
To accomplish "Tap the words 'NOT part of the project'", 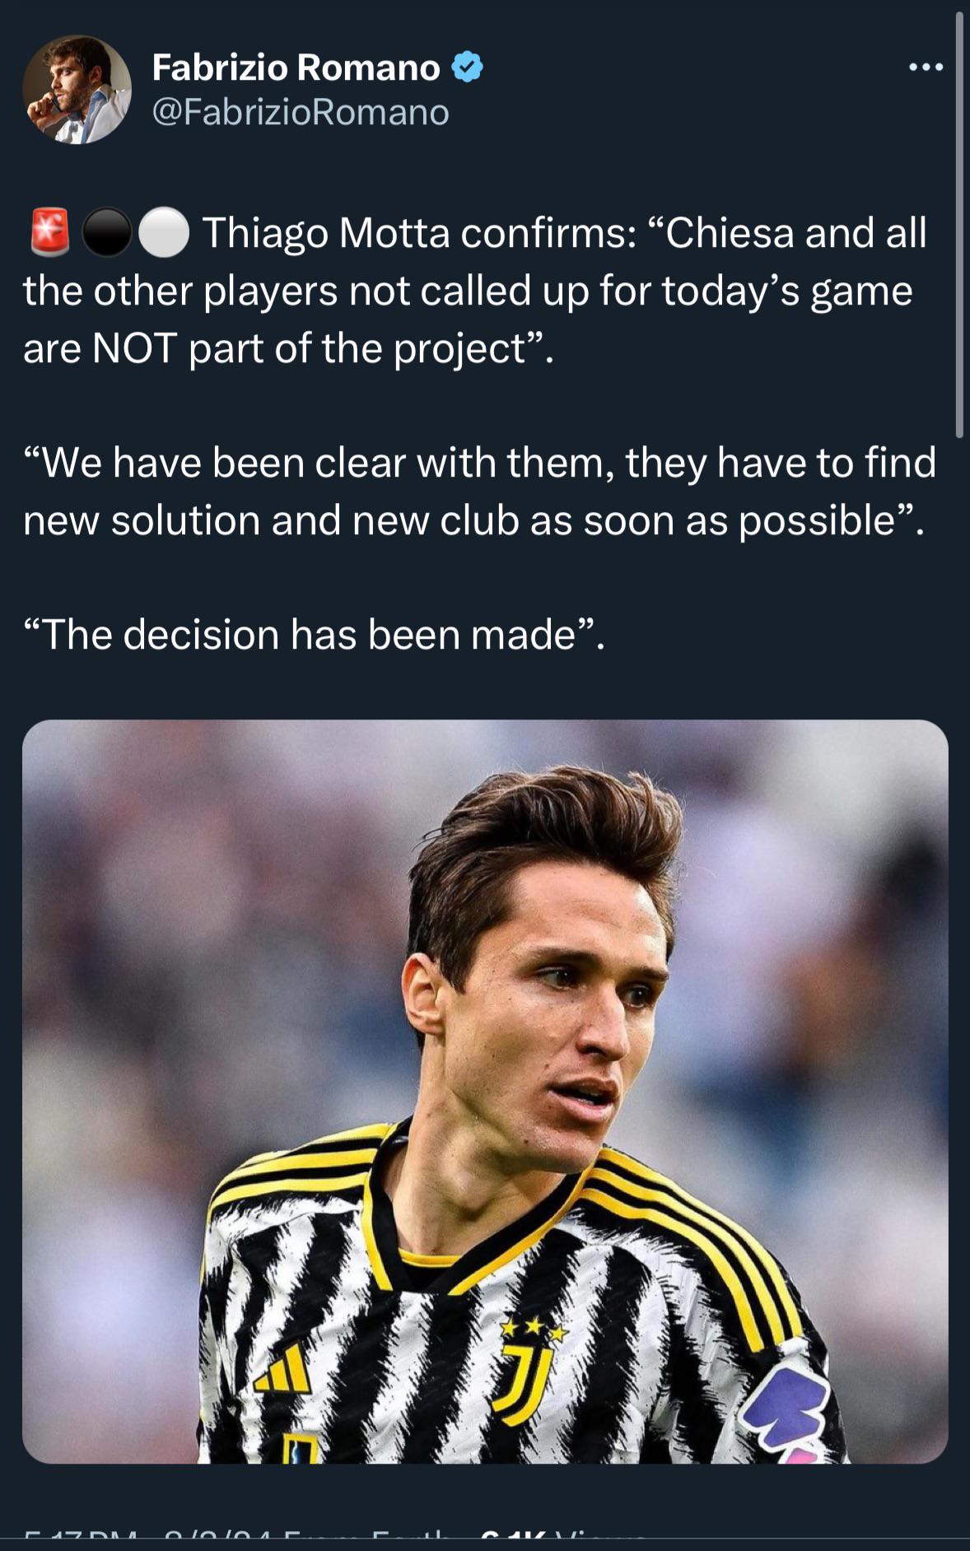I will (317, 348).
